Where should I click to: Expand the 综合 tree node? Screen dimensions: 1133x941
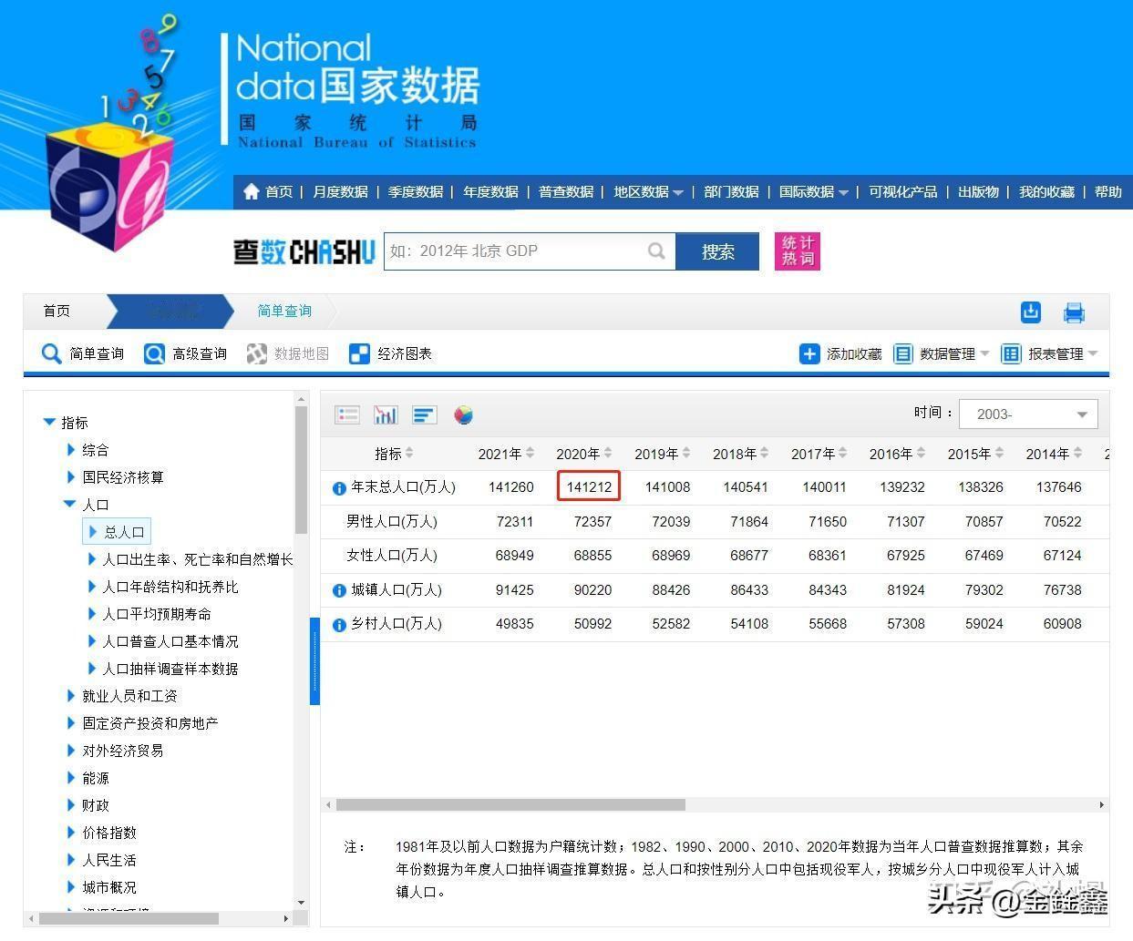(71, 449)
